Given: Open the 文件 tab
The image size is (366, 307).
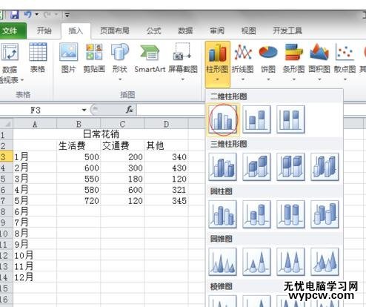Looking at the screenshot, I should pyautogui.click(x=13, y=31).
